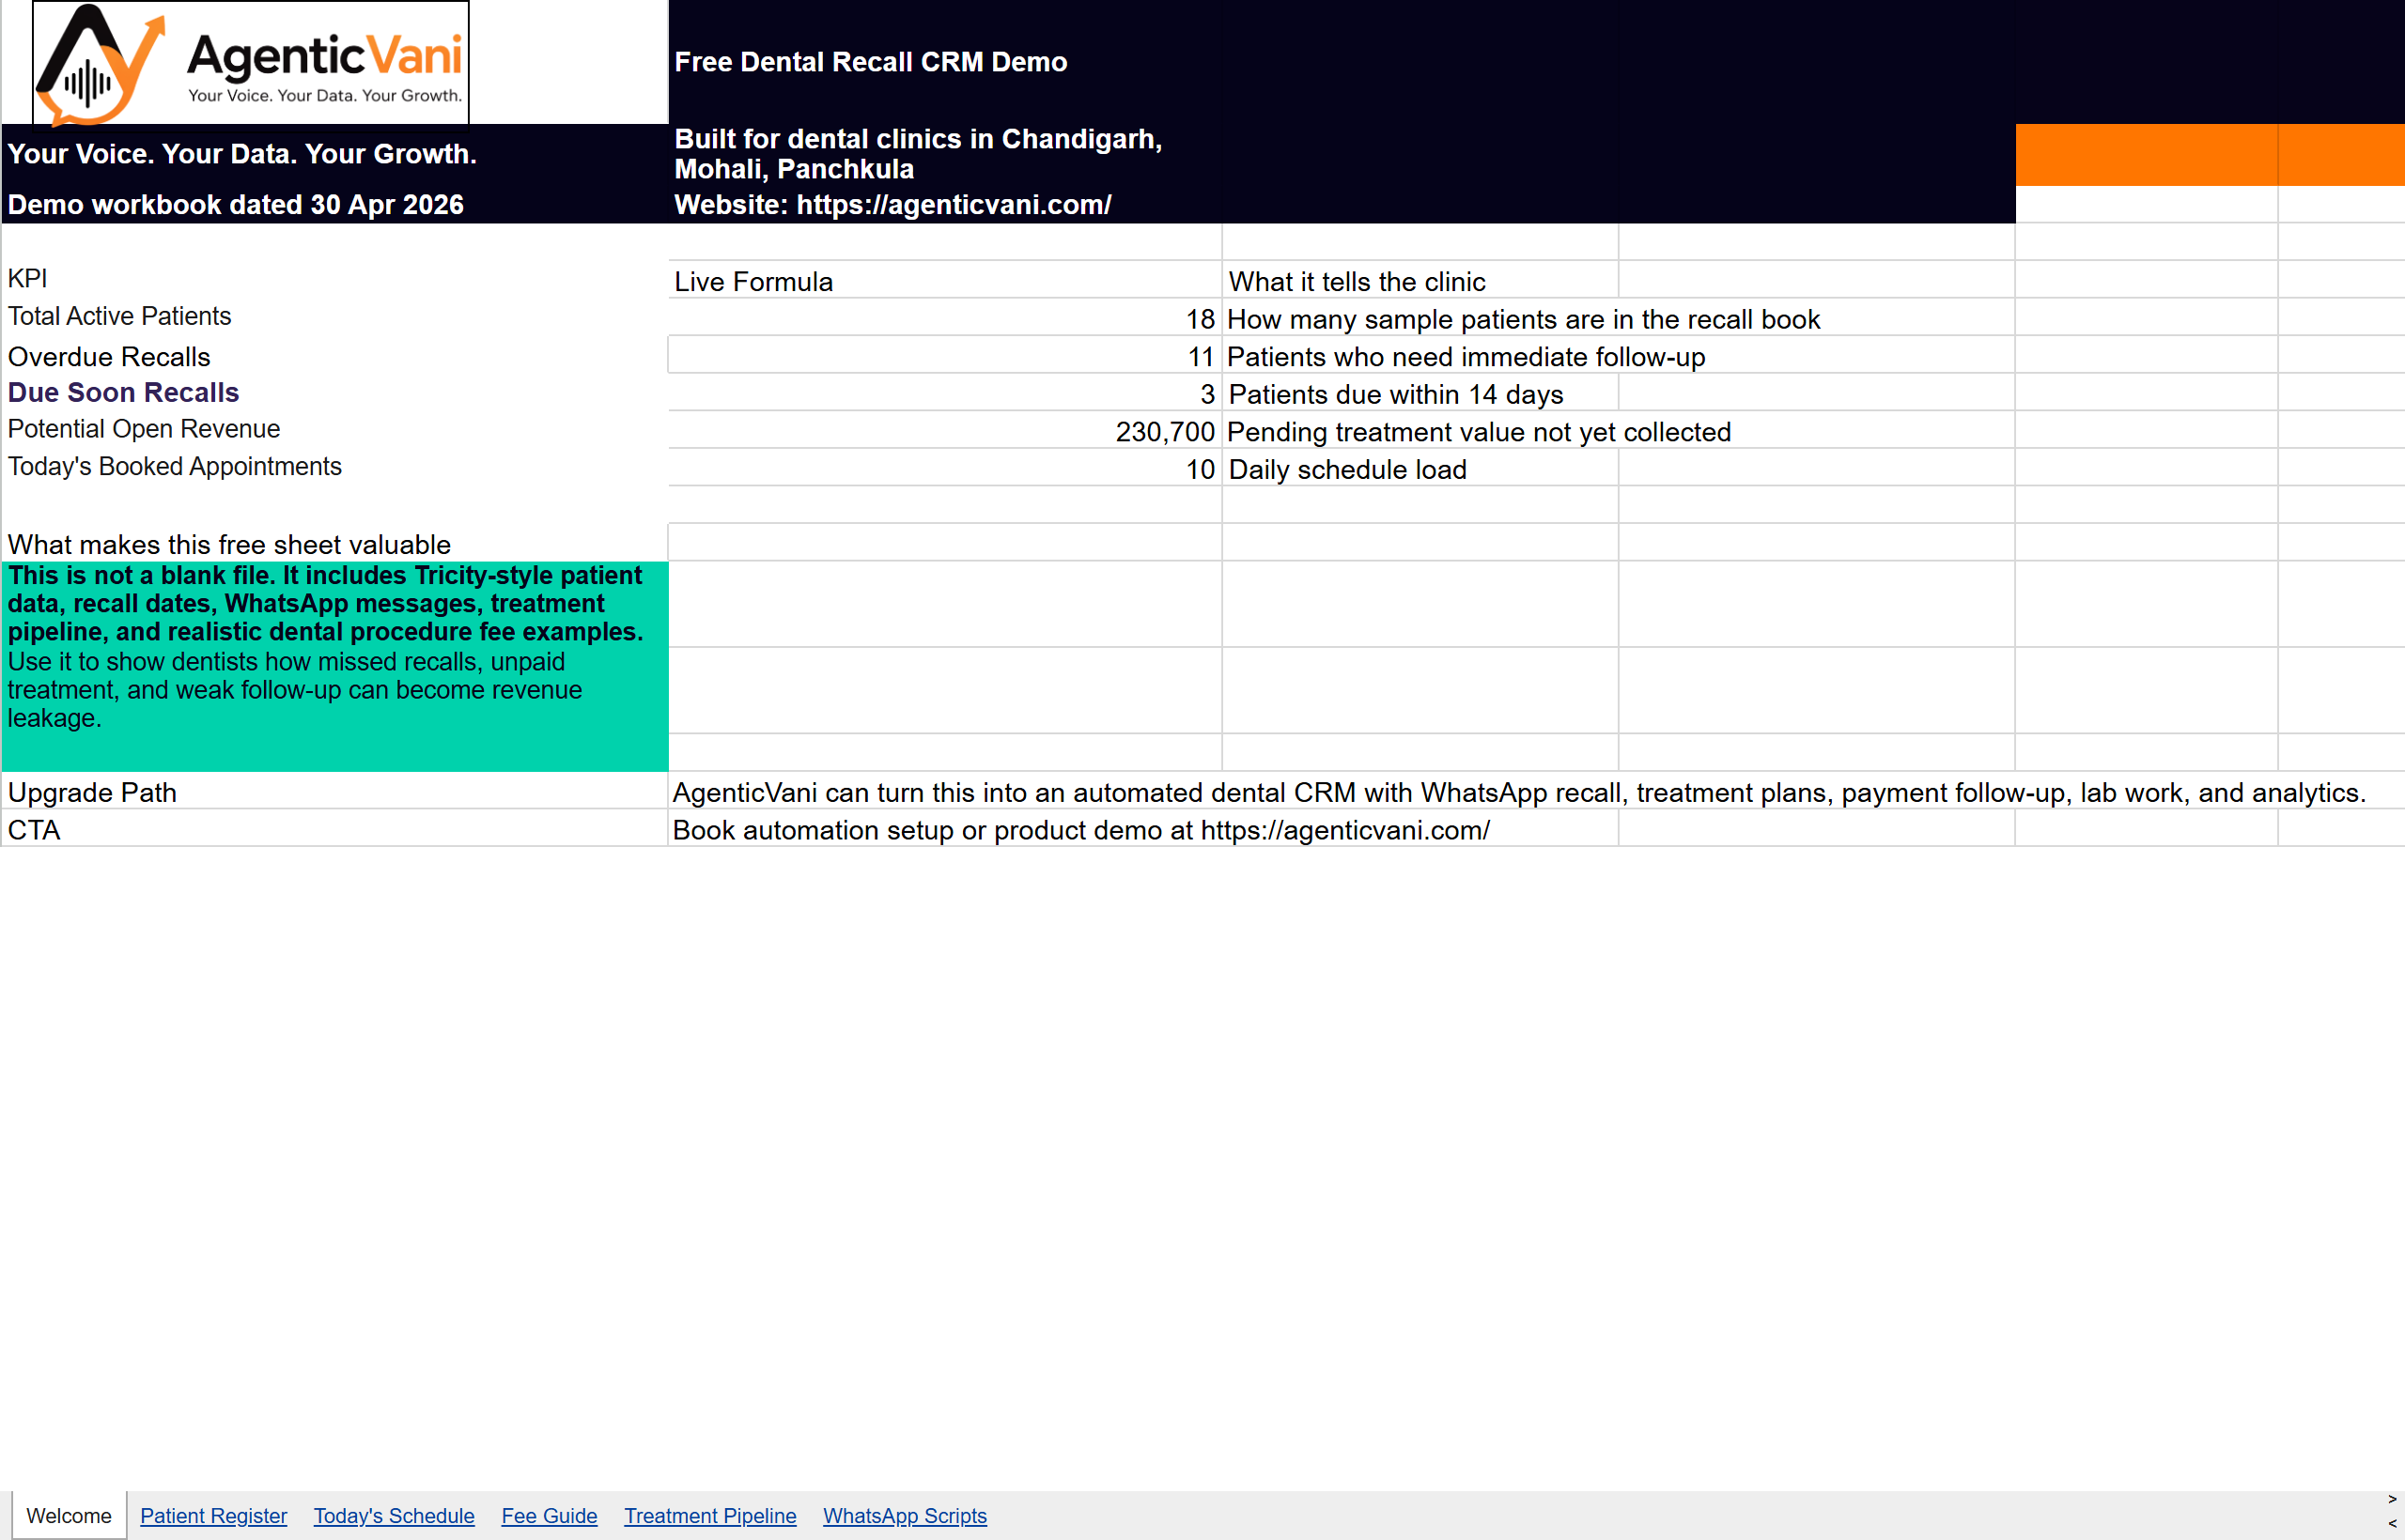Select the 'Total Active Patients' cell
Screen dimensions: 2405x1540
click(x=335, y=317)
